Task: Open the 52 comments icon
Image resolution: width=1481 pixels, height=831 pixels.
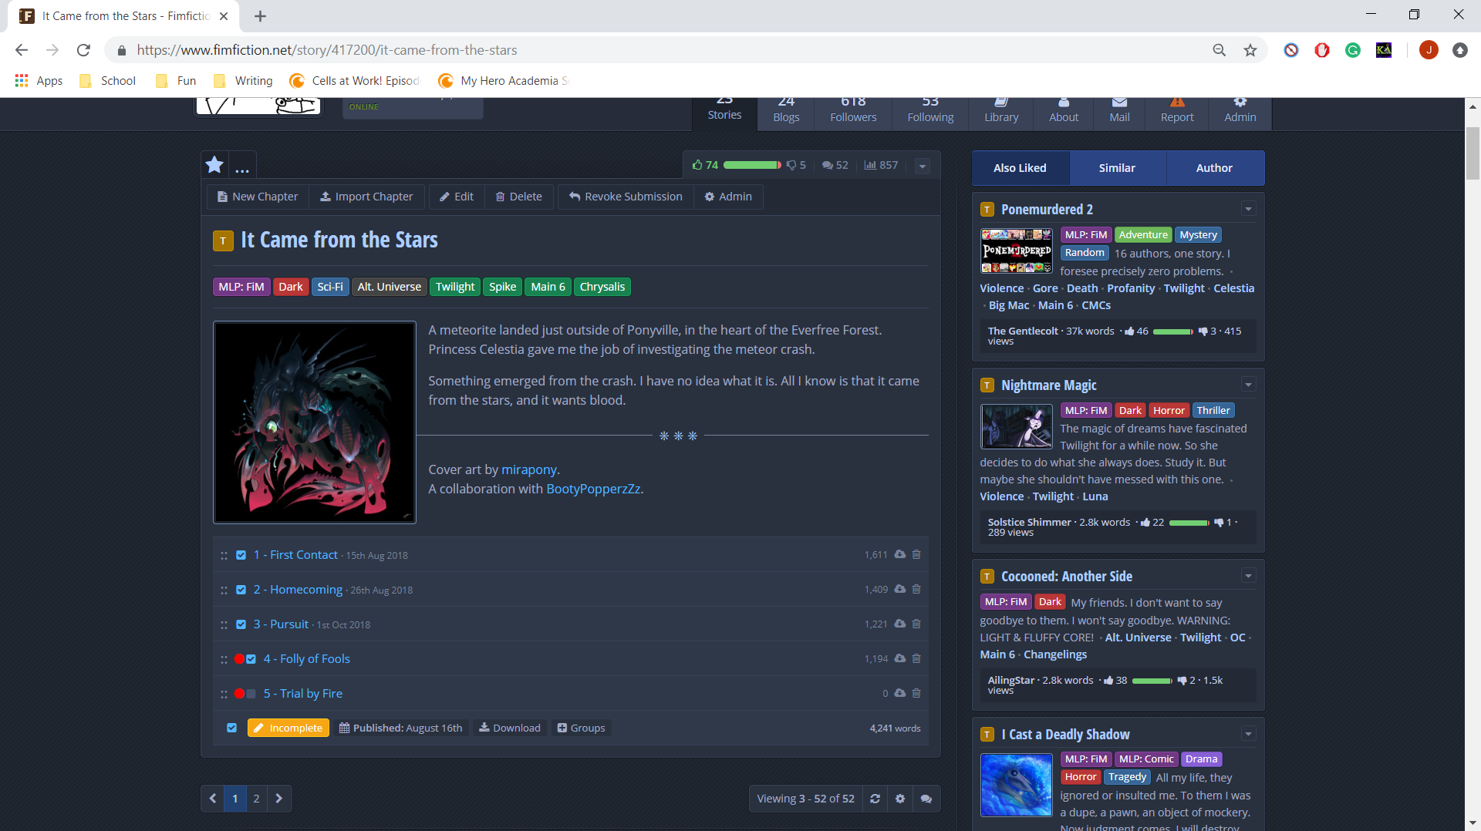Action: (827, 165)
